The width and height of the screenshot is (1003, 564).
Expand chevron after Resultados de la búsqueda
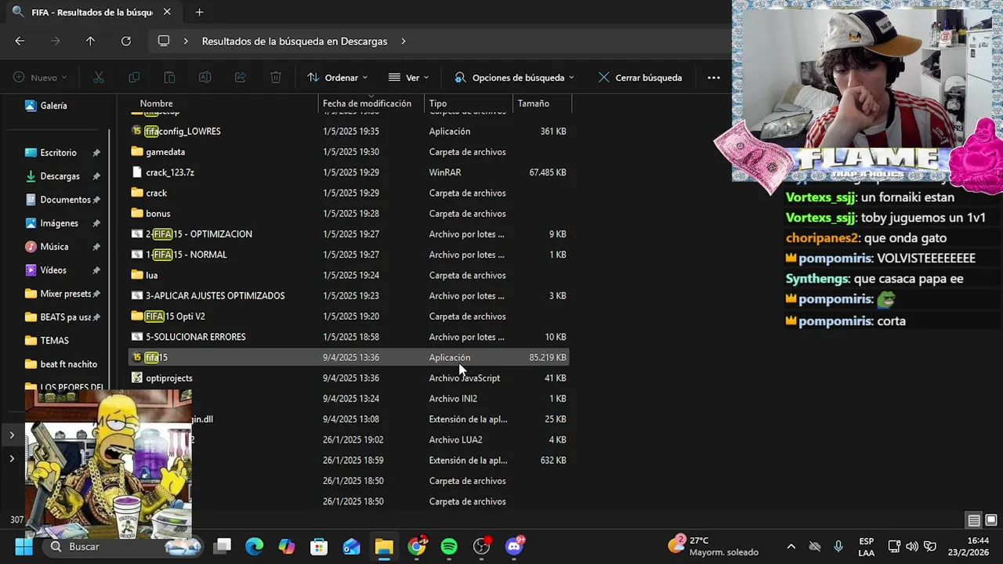coord(404,41)
